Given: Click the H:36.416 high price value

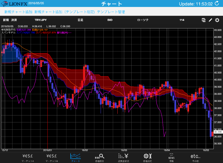Looking at the screenshot, I should point(37,26).
